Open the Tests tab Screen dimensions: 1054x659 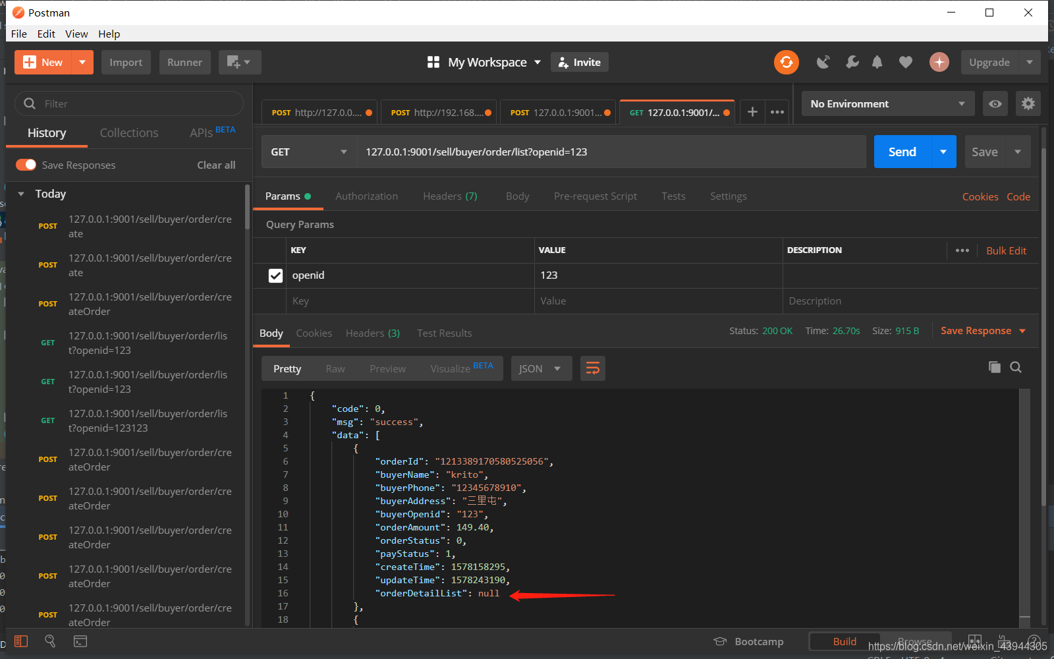click(x=673, y=196)
